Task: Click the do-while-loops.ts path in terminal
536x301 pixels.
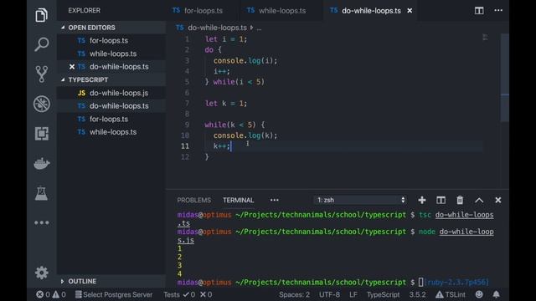Action: [464, 215]
